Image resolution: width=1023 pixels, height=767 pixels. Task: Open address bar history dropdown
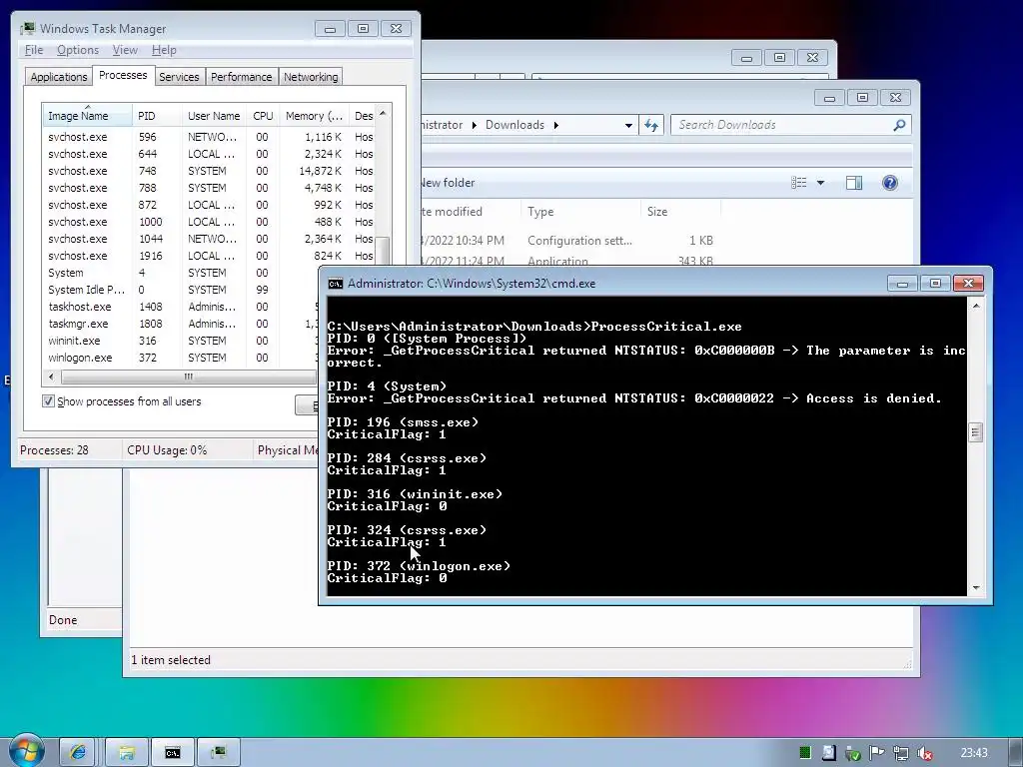coord(628,125)
